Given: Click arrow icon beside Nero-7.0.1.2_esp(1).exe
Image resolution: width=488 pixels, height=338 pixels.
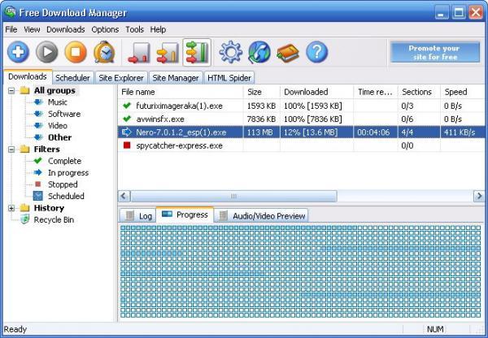Looking at the screenshot, I should tap(127, 132).
